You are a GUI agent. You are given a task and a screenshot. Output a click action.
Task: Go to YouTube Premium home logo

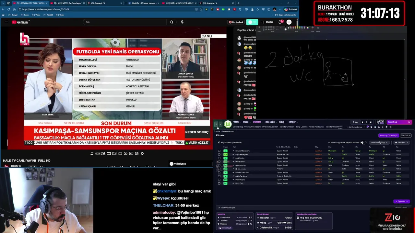(21, 22)
